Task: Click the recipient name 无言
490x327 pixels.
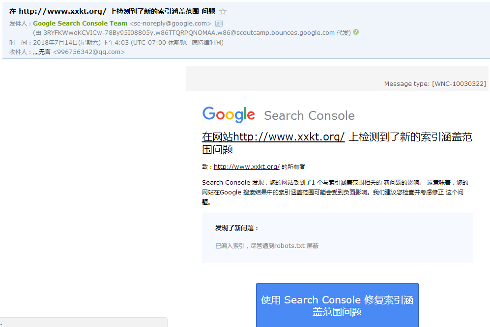Action: point(42,52)
